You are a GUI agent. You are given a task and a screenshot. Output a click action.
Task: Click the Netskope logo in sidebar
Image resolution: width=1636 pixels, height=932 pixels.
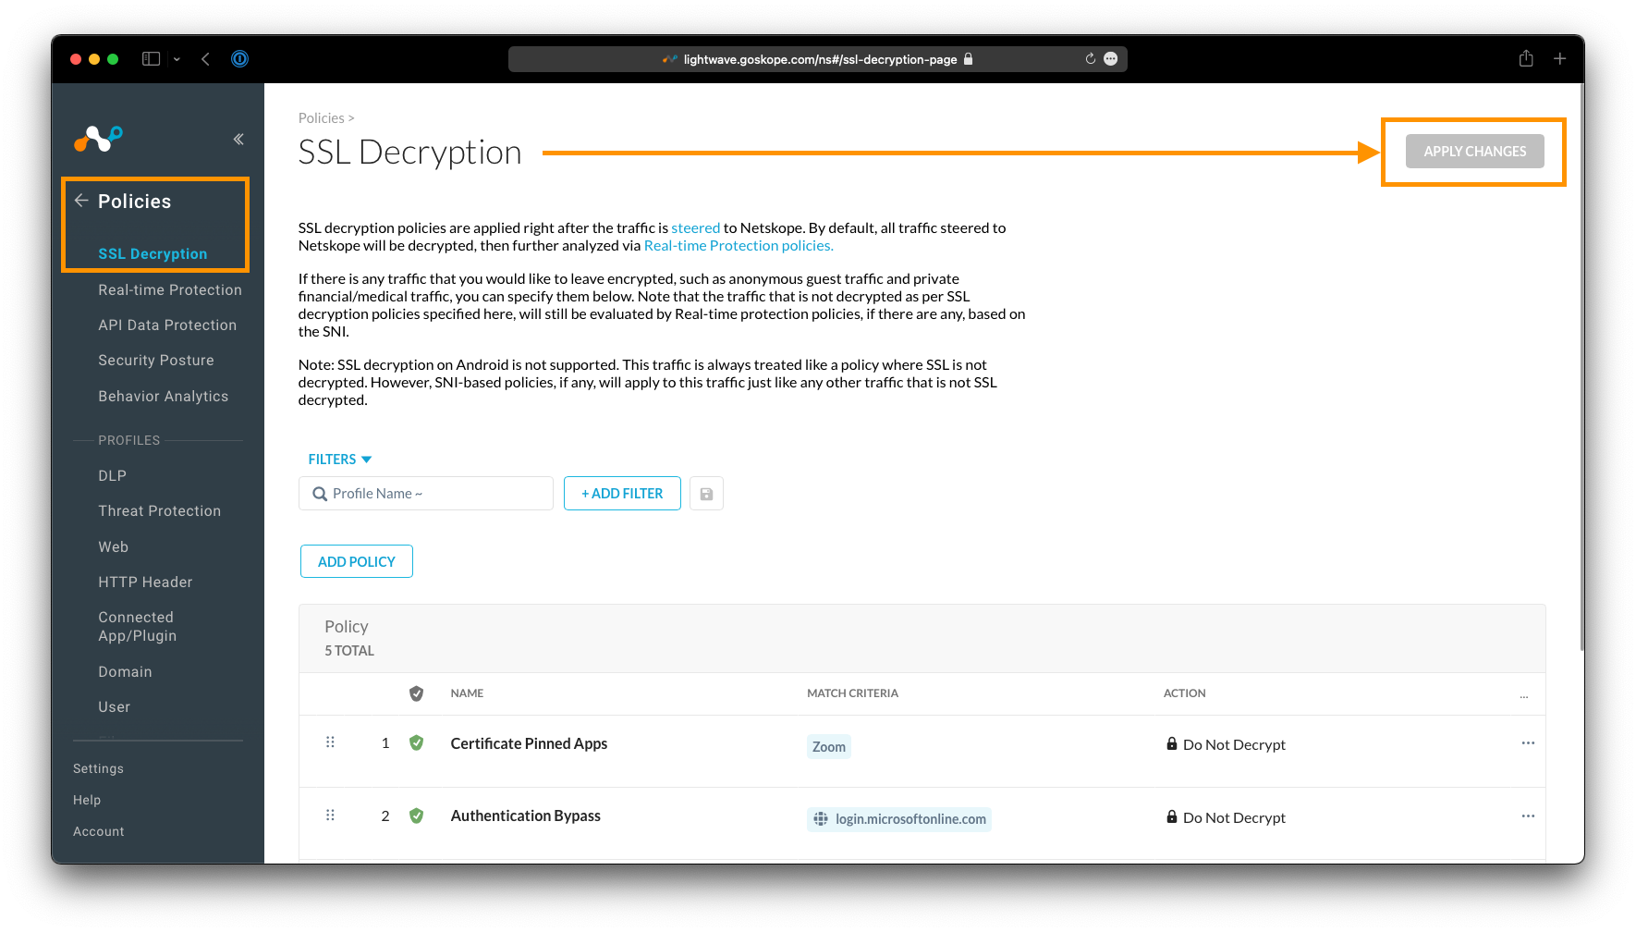click(x=98, y=139)
